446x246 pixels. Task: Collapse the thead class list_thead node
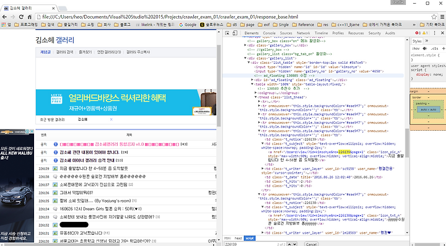[255, 97]
